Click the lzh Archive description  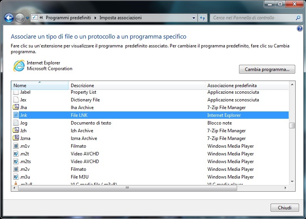(82, 130)
